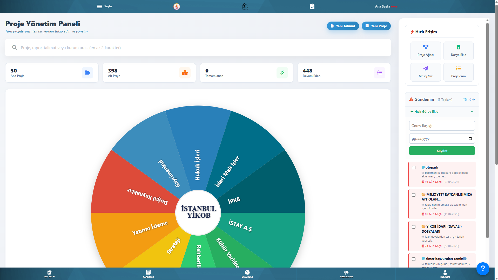Open the Projelerim quick access tile
Screen dimensions: 498x280
pos(458,72)
